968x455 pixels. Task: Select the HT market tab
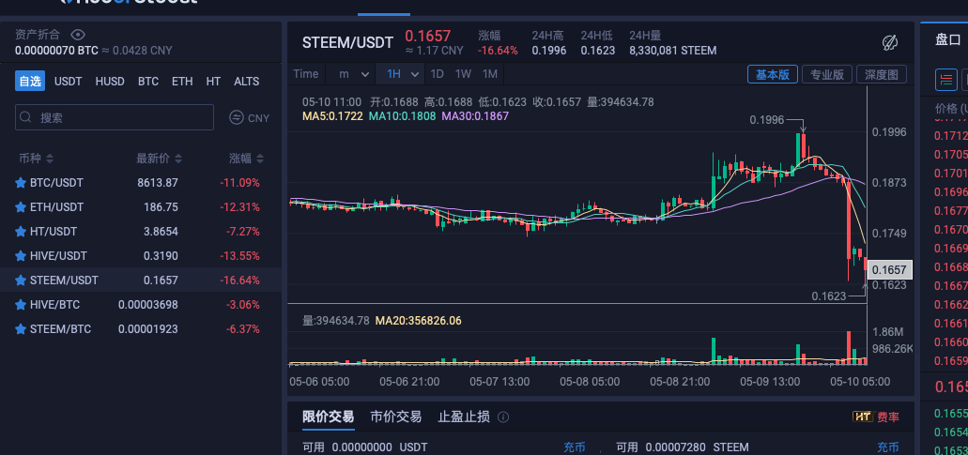coord(214,82)
